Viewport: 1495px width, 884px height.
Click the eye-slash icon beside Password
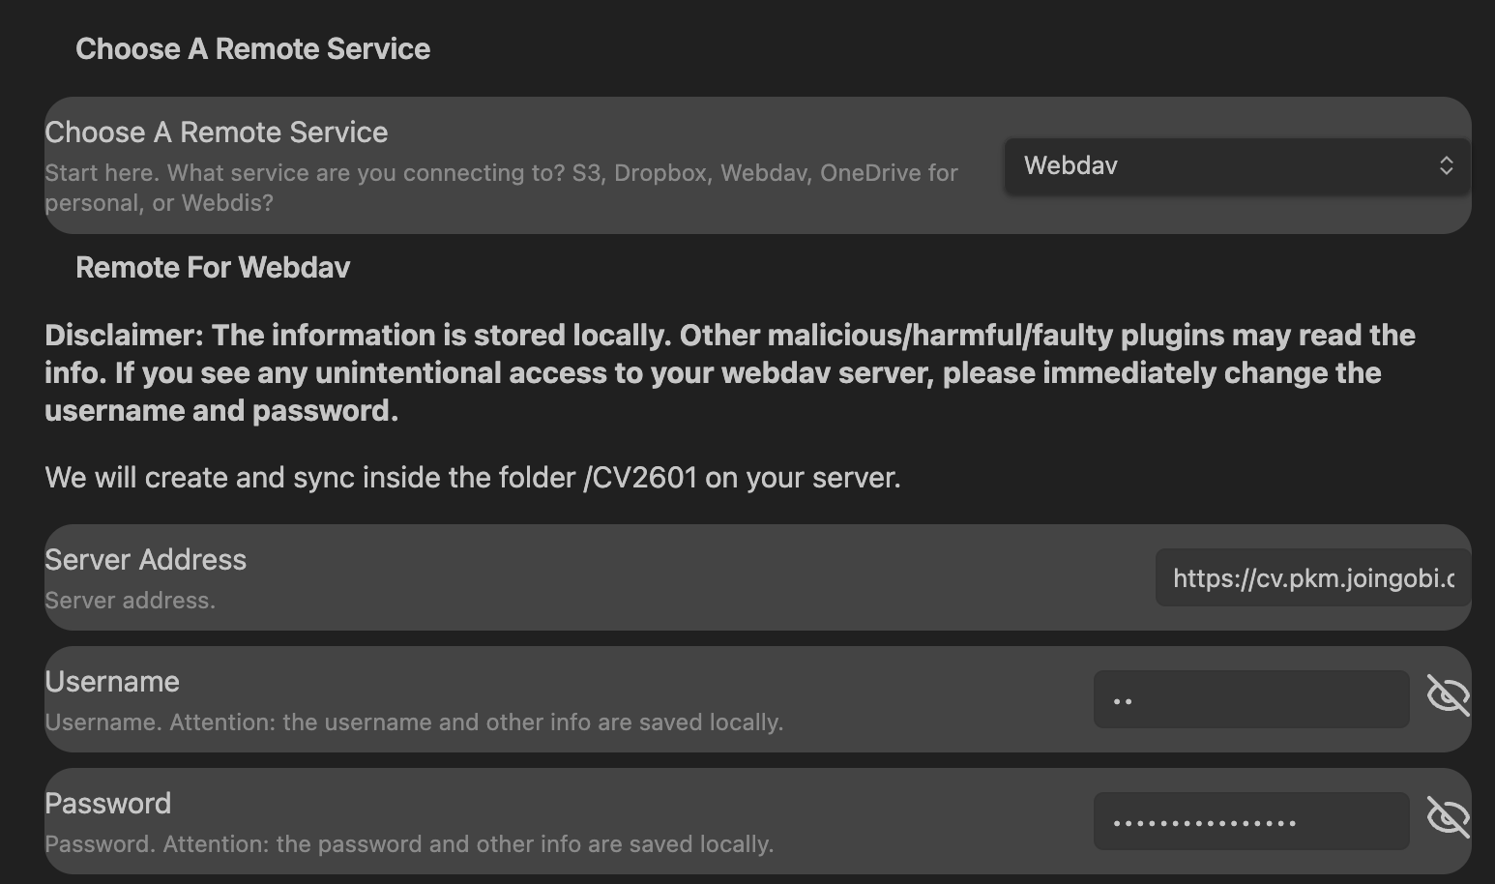pyautogui.click(x=1449, y=817)
